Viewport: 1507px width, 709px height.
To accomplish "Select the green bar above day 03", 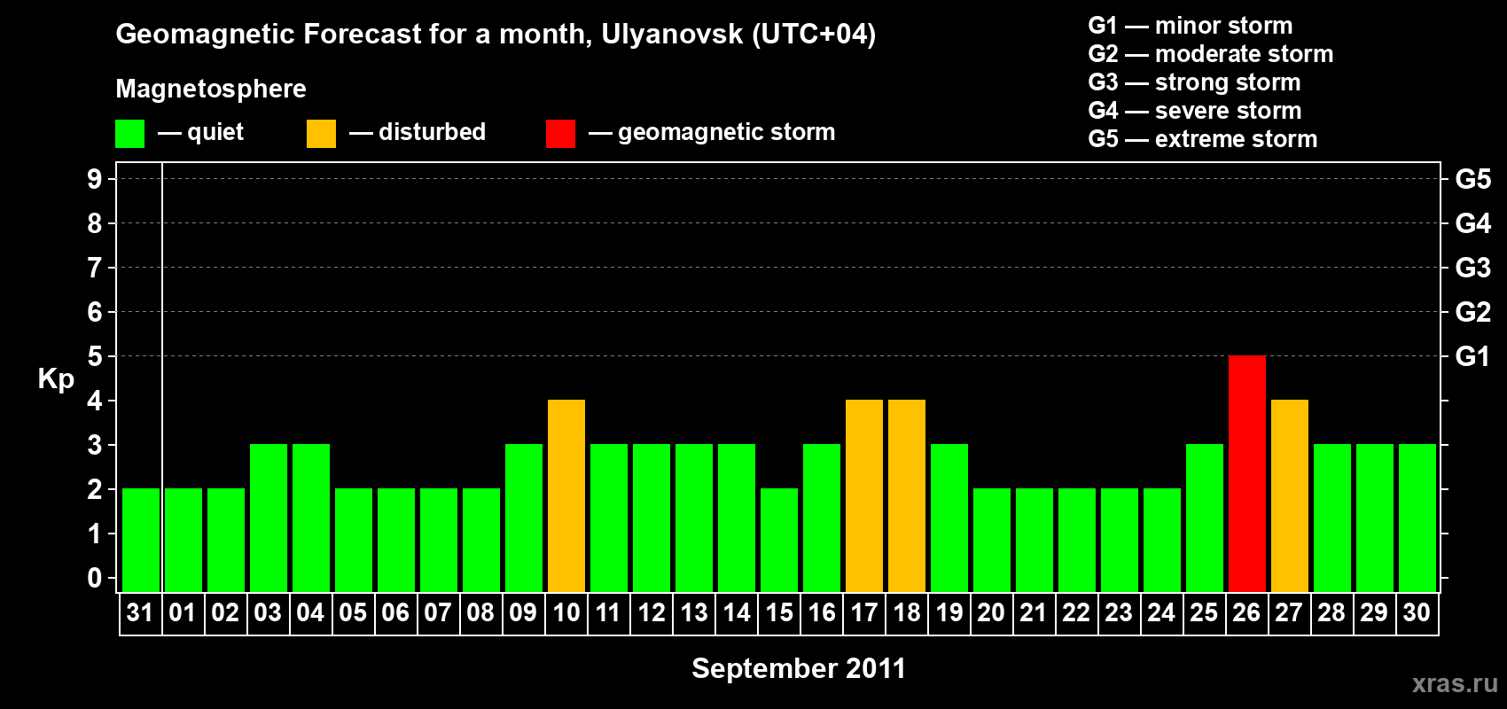I will 269,518.
